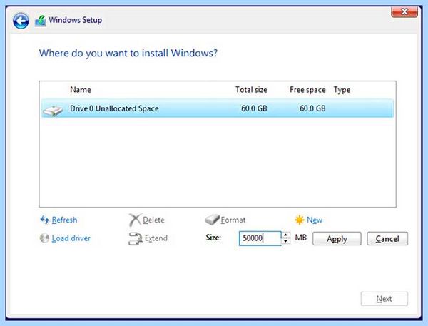The height and width of the screenshot is (326, 428).
Task: Cancel the new partition size entry
Action: pyautogui.click(x=387, y=239)
